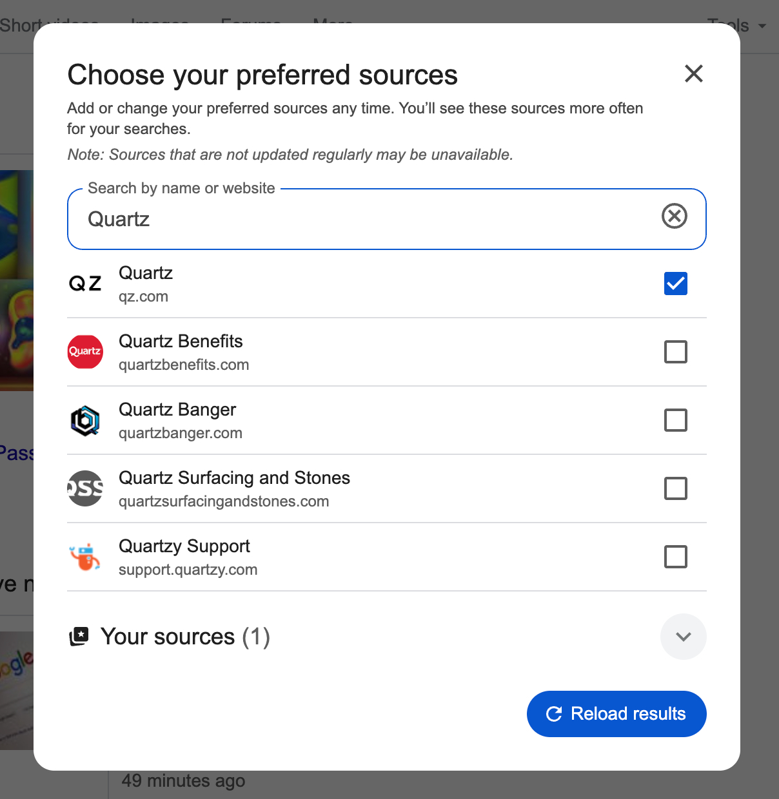Click the Your sources starred collection icon

click(79, 637)
